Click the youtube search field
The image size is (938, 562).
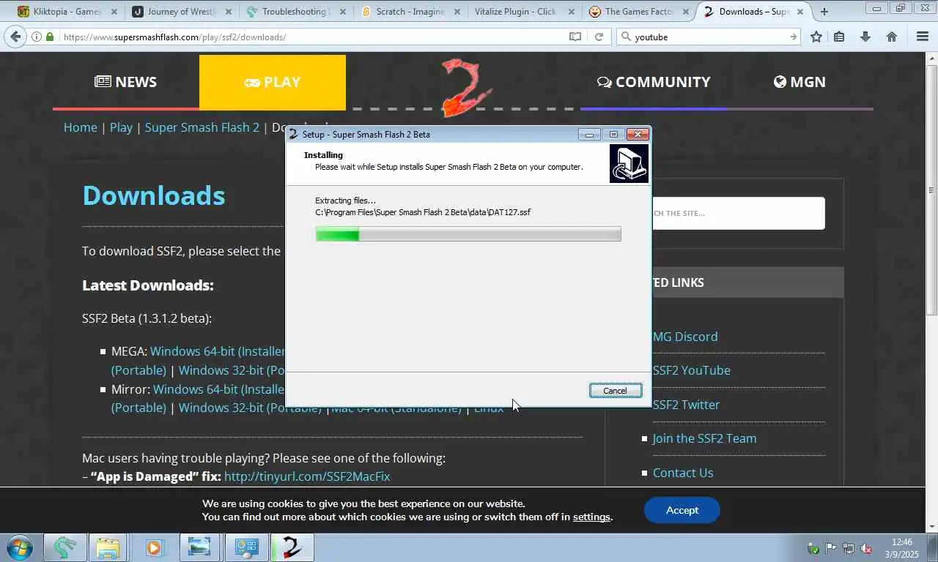(707, 37)
